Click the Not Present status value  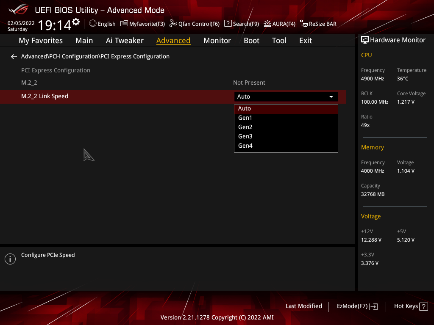[x=249, y=83]
